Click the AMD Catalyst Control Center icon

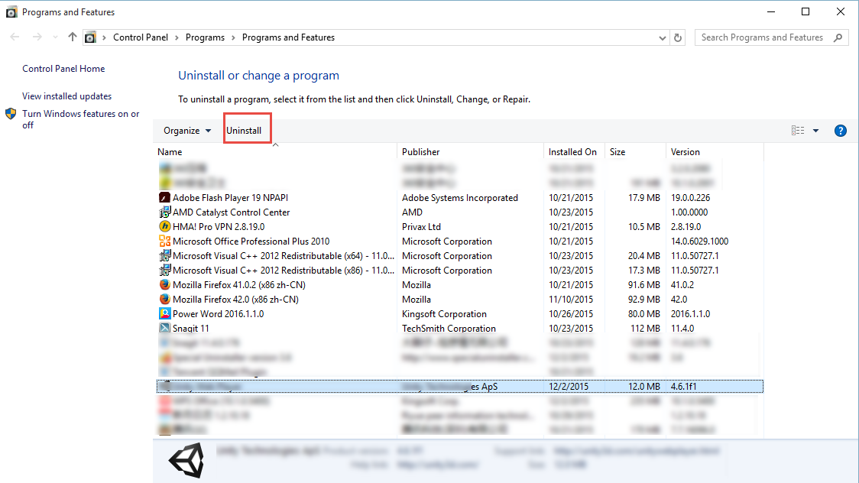pos(164,212)
